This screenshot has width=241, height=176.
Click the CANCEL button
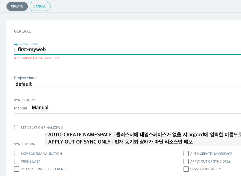[40, 6]
